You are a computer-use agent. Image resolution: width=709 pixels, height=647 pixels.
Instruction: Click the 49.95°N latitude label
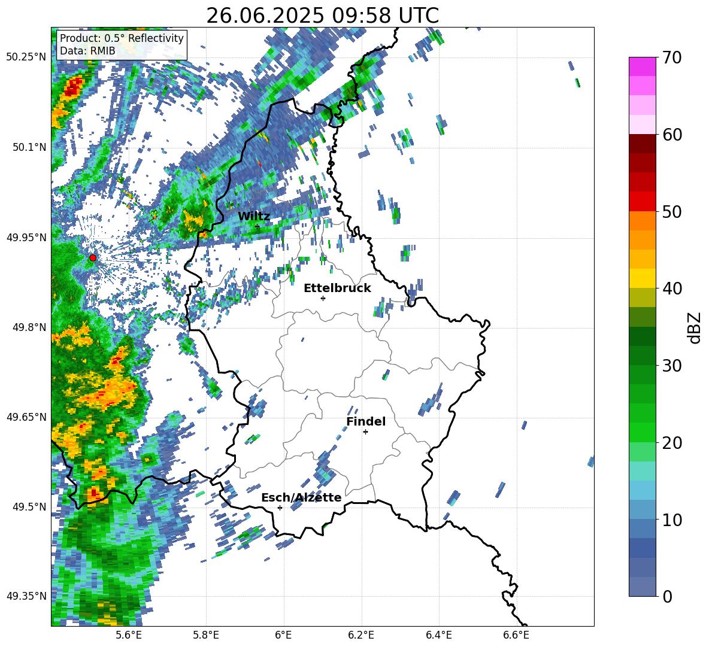coord(26,237)
